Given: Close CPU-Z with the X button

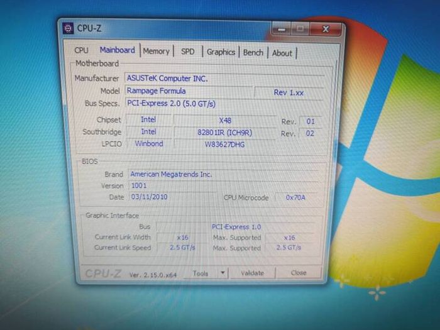Looking at the screenshot, I should [326, 29].
